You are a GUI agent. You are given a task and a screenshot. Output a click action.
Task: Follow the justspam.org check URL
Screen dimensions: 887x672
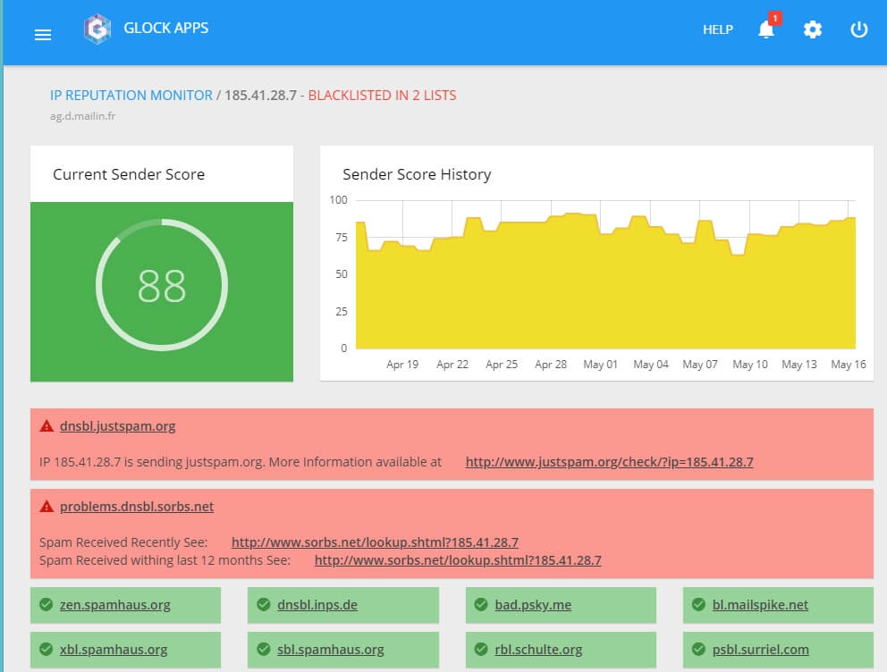(x=609, y=462)
